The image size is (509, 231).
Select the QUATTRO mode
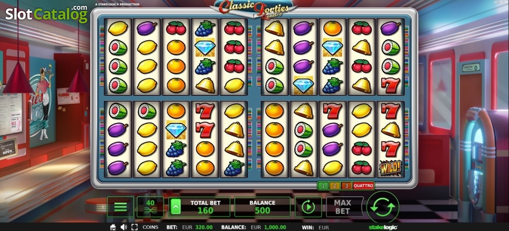pos(363,186)
